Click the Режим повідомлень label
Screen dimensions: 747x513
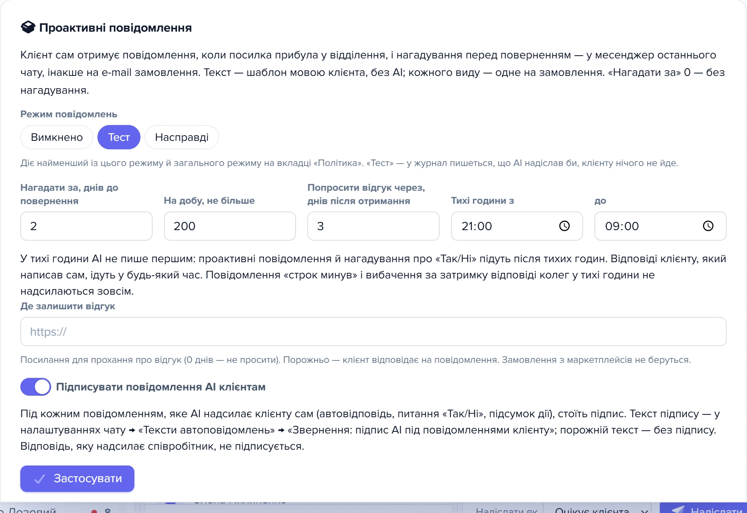click(x=69, y=114)
